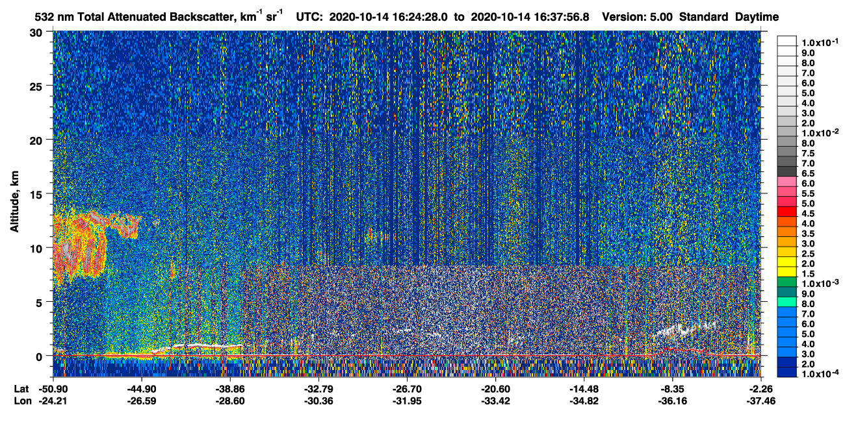Click latitude value '-26.70'
Screen dimensions: 845x433
[406, 388]
